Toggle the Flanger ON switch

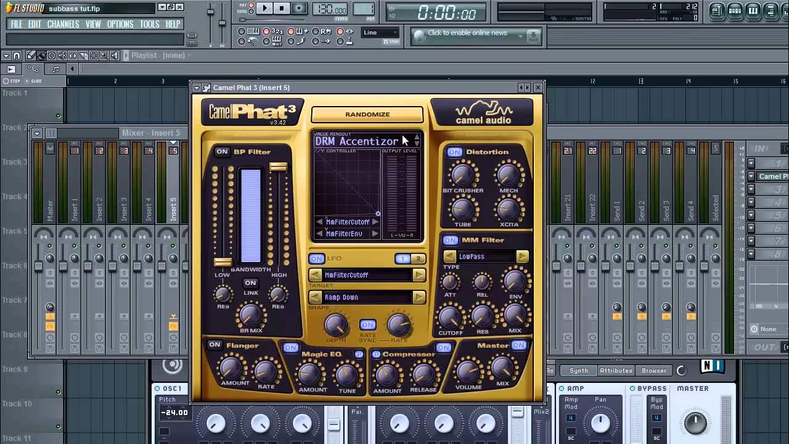tap(215, 345)
